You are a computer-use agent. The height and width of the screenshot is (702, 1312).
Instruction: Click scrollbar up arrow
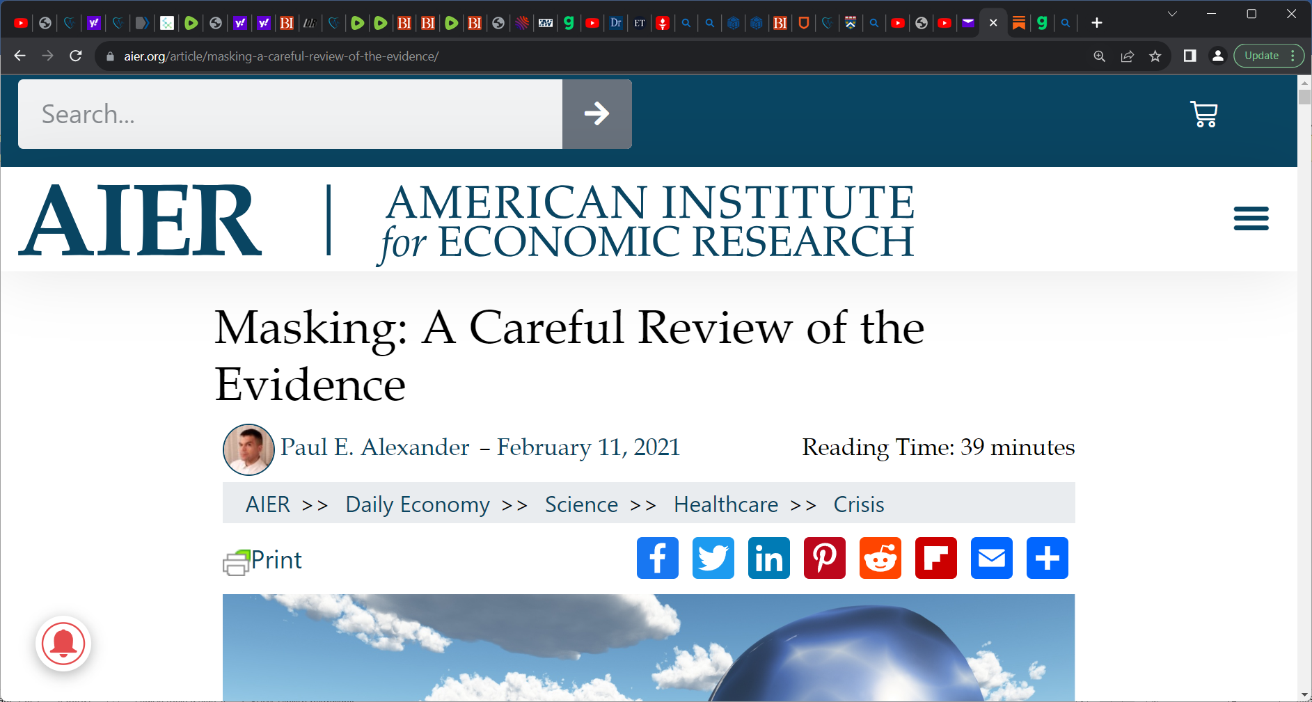1304,81
